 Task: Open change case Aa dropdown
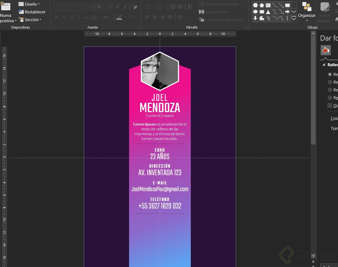[107, 17]
